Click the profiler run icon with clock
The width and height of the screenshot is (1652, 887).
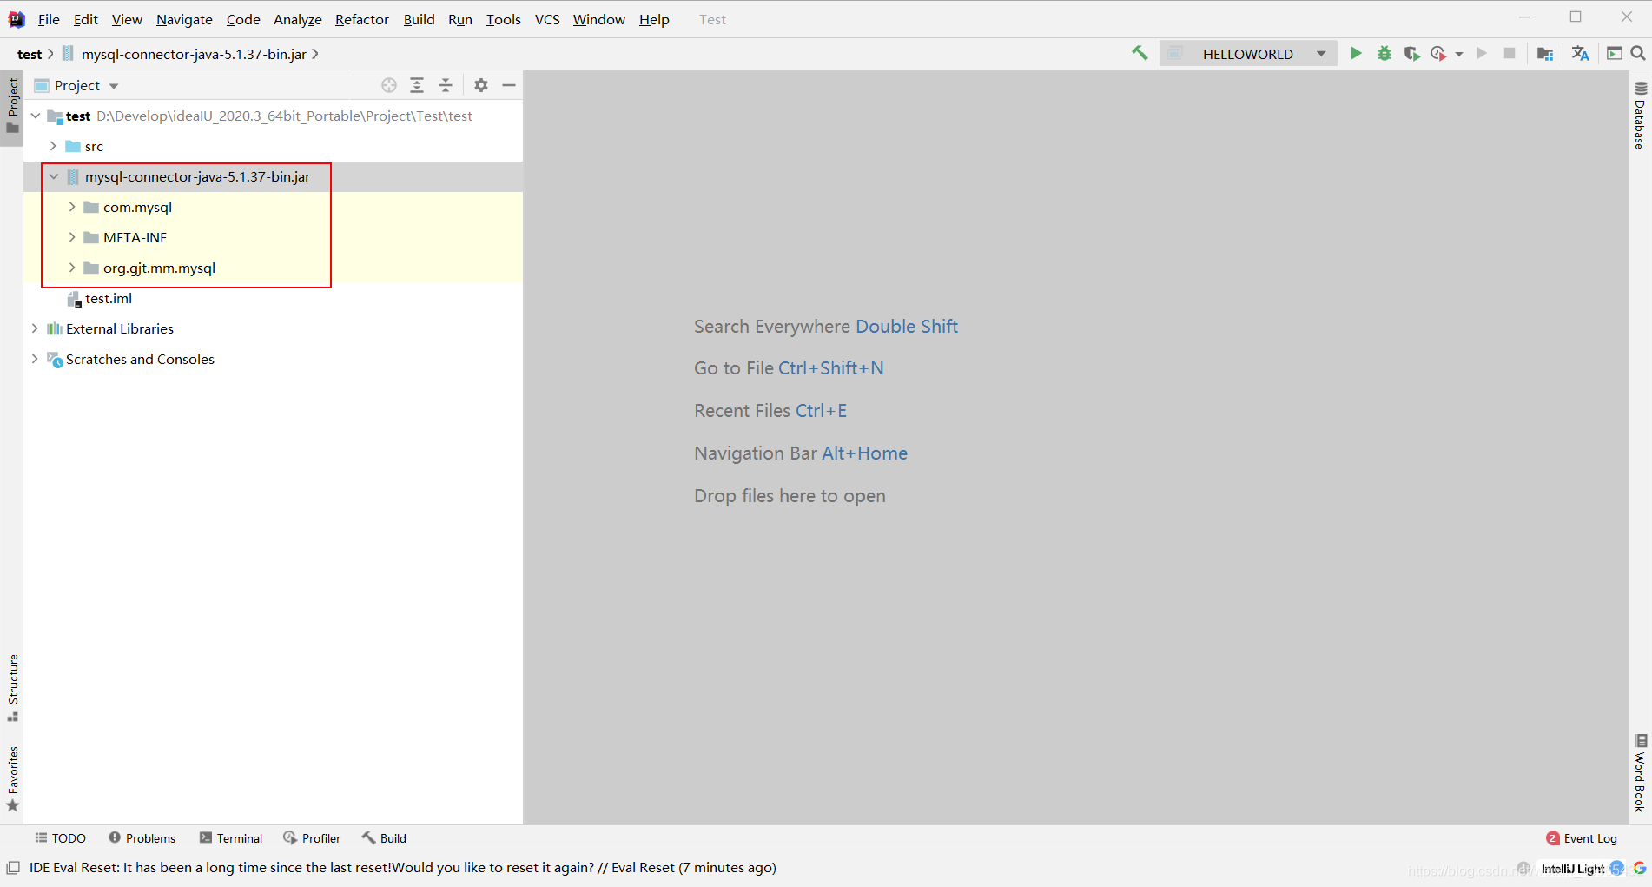pos(1438,54)
